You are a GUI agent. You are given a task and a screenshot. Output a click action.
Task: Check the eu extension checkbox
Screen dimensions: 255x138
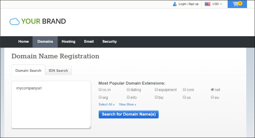[x=212, y=97]
